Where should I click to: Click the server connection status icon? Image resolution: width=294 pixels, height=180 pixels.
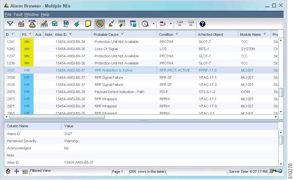click(x=275, y=171)
